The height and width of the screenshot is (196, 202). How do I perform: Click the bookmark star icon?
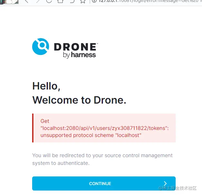[83, 1]
